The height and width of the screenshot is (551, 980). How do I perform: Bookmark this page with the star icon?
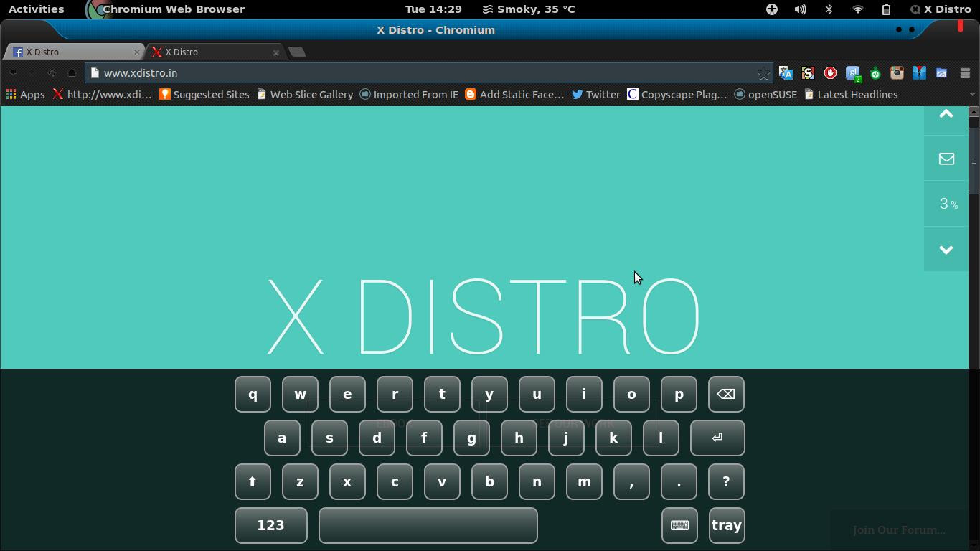[x=763, y=73]
